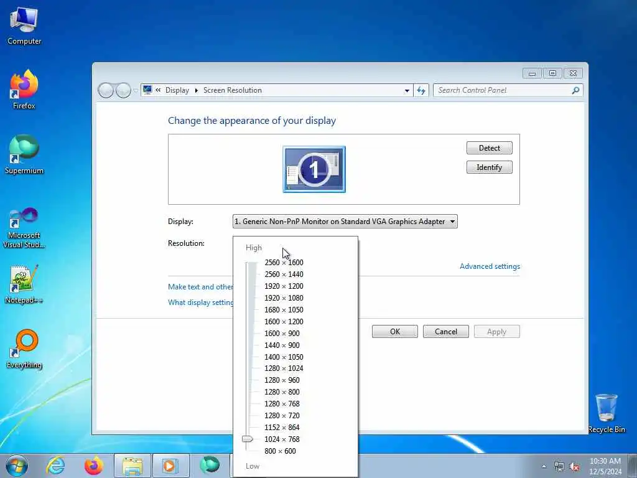This screenshot has height=478, width=637.
Task: Select the 1280 × 800 resolution
Action: coord(282,392)
